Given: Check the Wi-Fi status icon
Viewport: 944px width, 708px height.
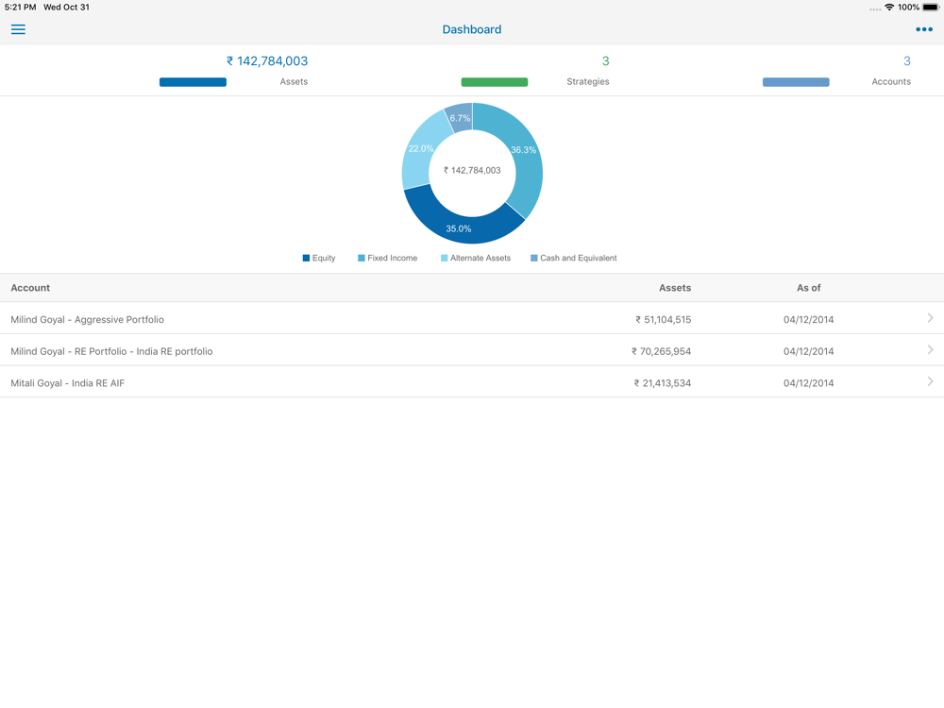Looking at the screenshot, I should (x=889, y=8).
